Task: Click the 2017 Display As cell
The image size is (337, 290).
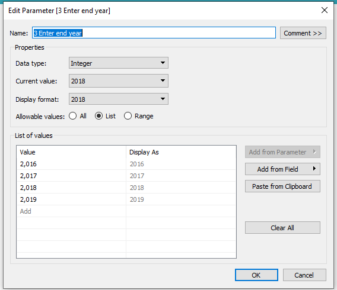Action: point(181,176)
